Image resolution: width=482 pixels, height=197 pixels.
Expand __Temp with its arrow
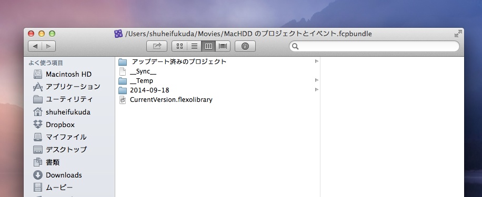pos(317,80)
